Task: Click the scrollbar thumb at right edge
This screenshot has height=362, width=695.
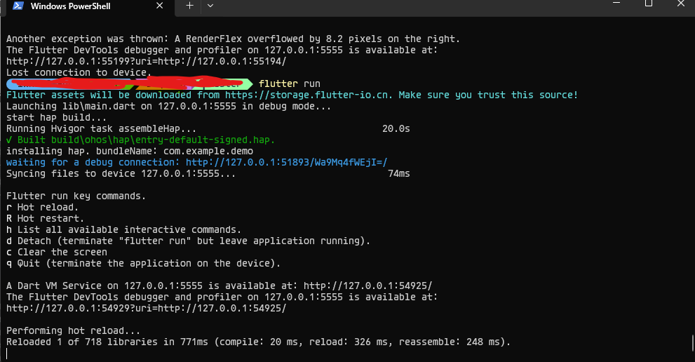Action: point(693,342)
